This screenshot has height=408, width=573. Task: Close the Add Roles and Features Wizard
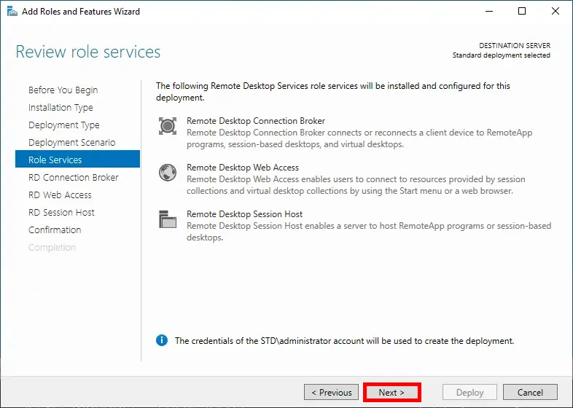click(x=554, y=12)
